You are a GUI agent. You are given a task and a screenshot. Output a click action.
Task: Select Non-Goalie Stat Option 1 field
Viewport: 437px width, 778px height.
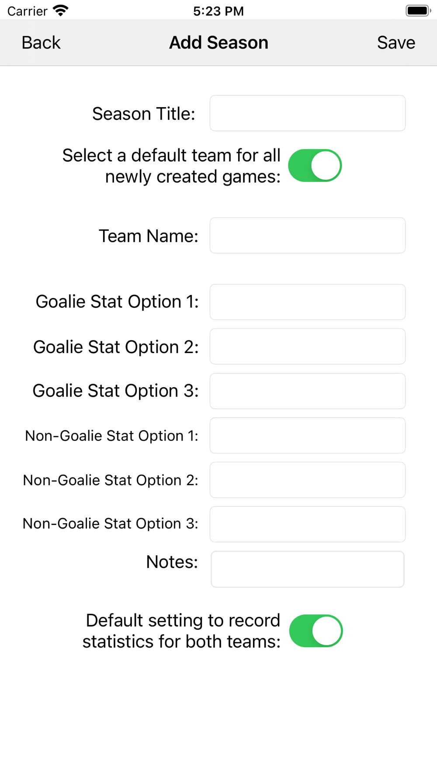(x=307, y=436)
